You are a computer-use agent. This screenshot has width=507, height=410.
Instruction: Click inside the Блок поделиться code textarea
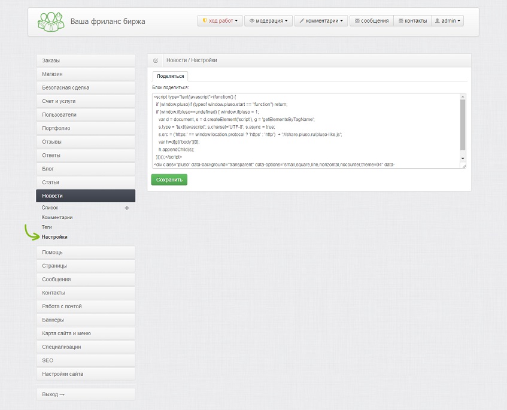tap(306, 130)
